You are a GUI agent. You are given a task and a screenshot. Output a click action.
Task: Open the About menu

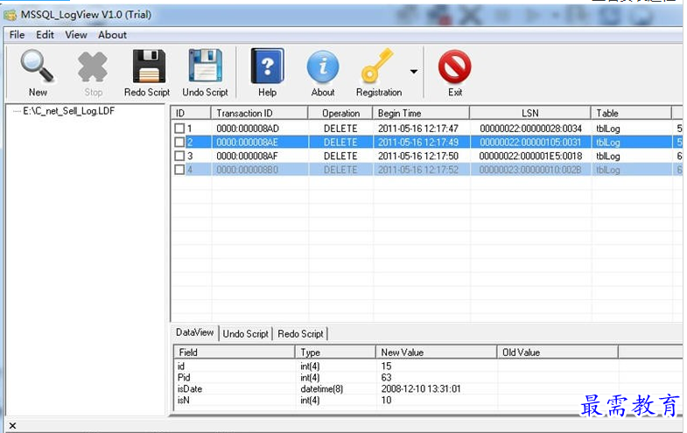[112, 35]
